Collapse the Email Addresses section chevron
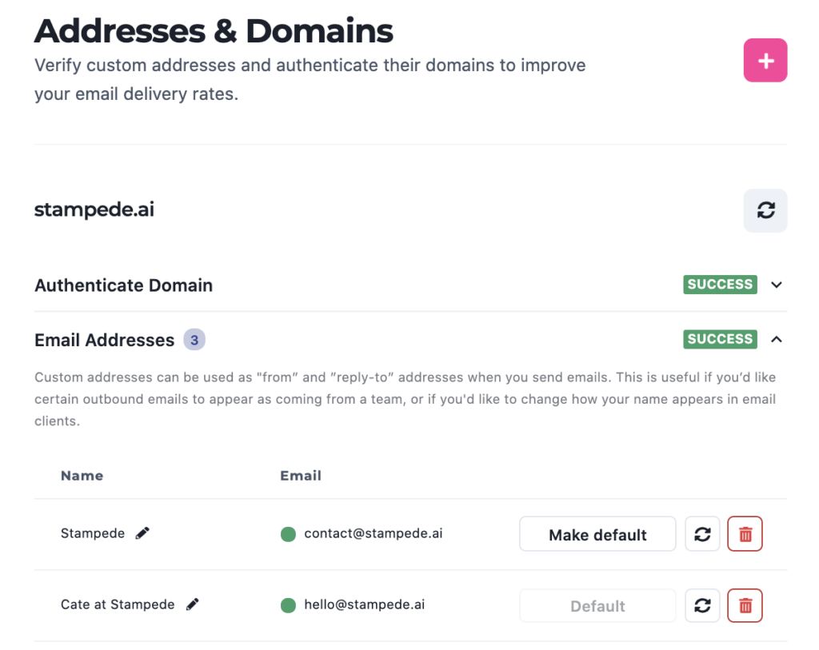This screenshot has height=650, width=819. [x=777, y=339]
